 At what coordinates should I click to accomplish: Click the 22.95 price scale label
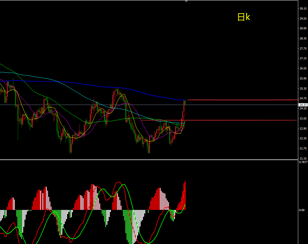[x=303, y=128]
